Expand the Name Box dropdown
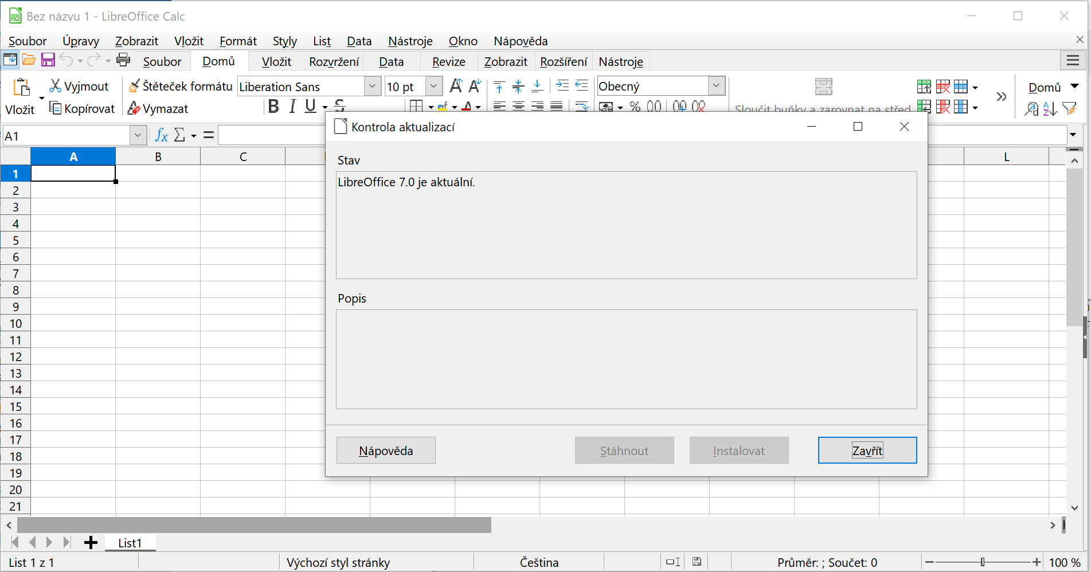This screenshot has height=572, width=1091. (x=138, y=135)
